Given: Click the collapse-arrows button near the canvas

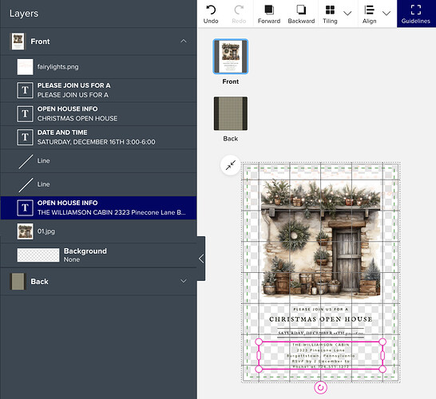Looking at the screenshot, I should coord(231,165).
